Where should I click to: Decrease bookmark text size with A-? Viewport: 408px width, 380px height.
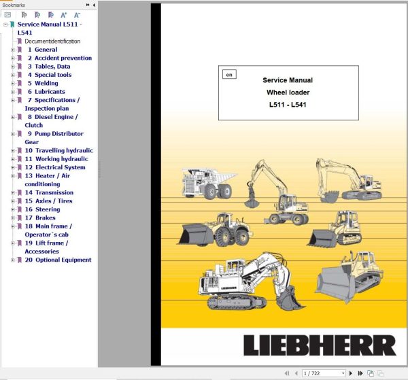pyautogui.click(x=77, y=15)
